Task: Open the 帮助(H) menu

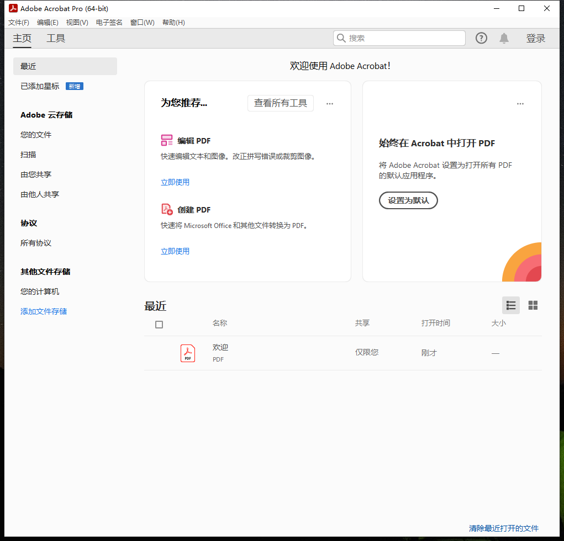Action: pyautogui.click(x=173, y=22)
